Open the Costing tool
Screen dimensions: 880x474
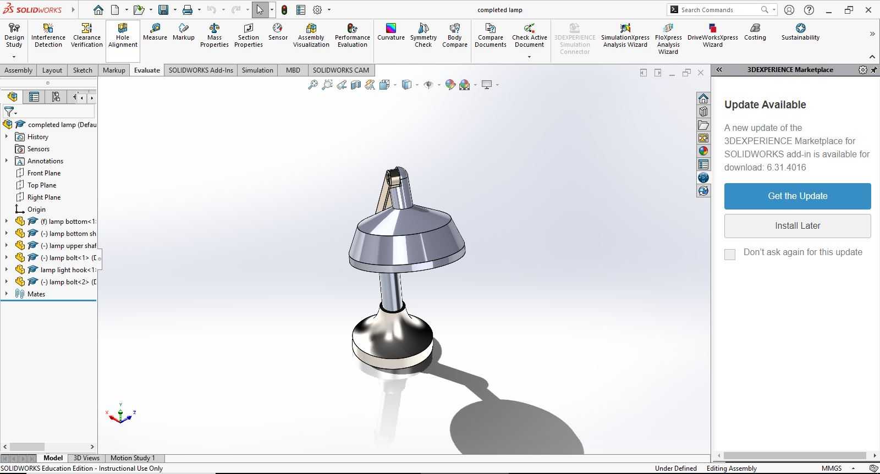tap(755, 32)
